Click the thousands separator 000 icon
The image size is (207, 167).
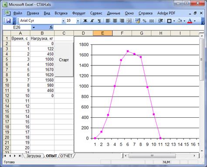[x=151, y=21]
